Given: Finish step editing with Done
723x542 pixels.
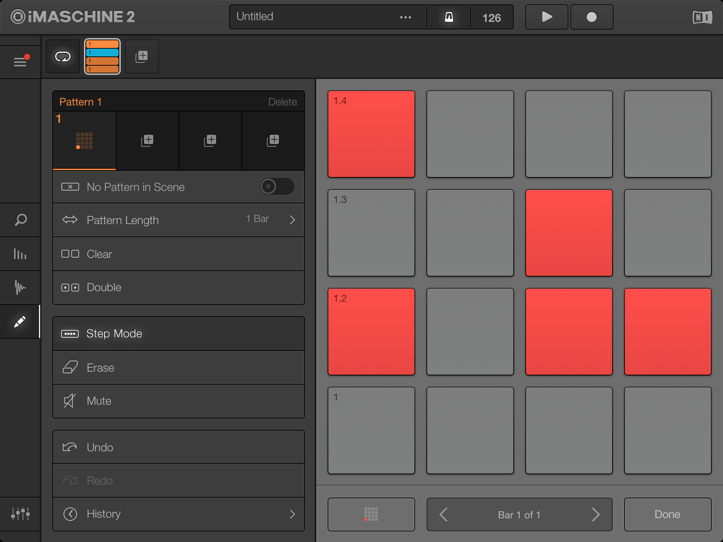Looking at the screenshot, I should (x=668, y=514).
